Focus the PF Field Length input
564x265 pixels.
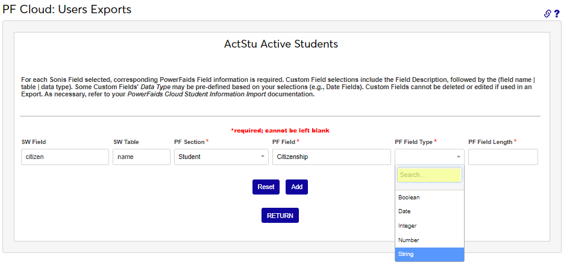tap(503, 157)
